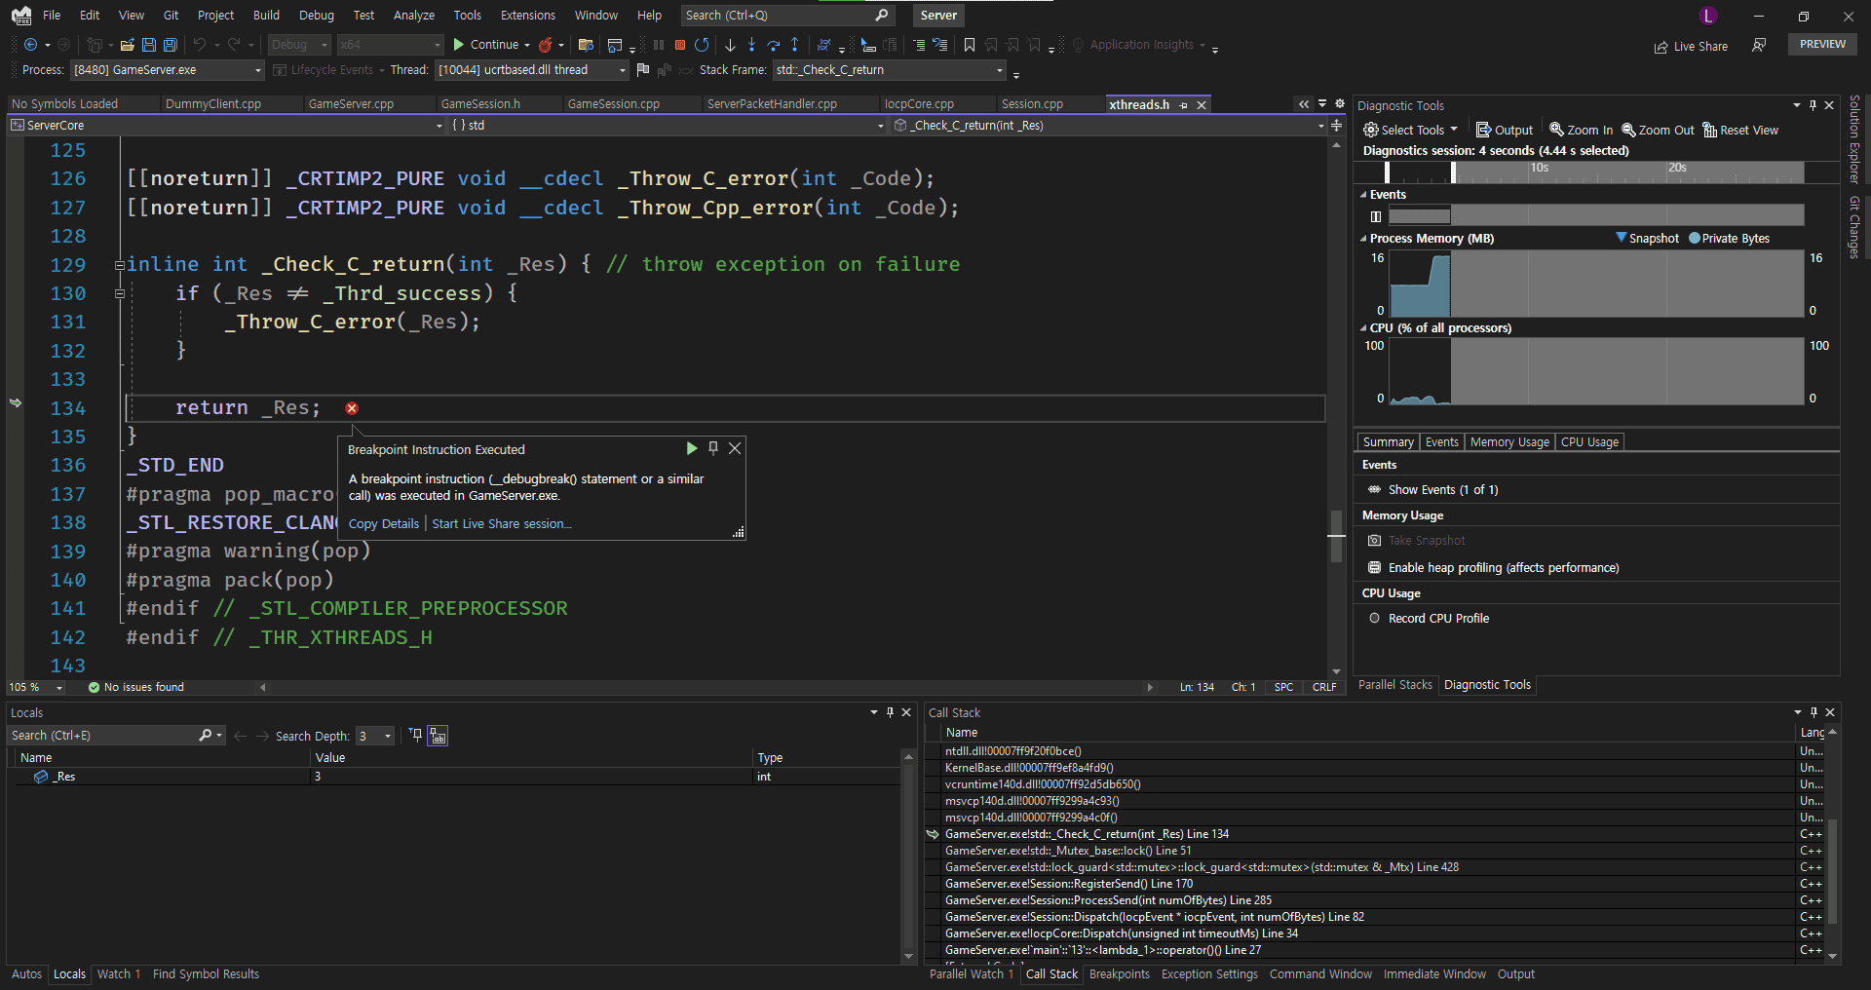This screenshot has height=990, width=1871.
Task: Click the Hot Reload flame icon
Action: pos(546,45)
